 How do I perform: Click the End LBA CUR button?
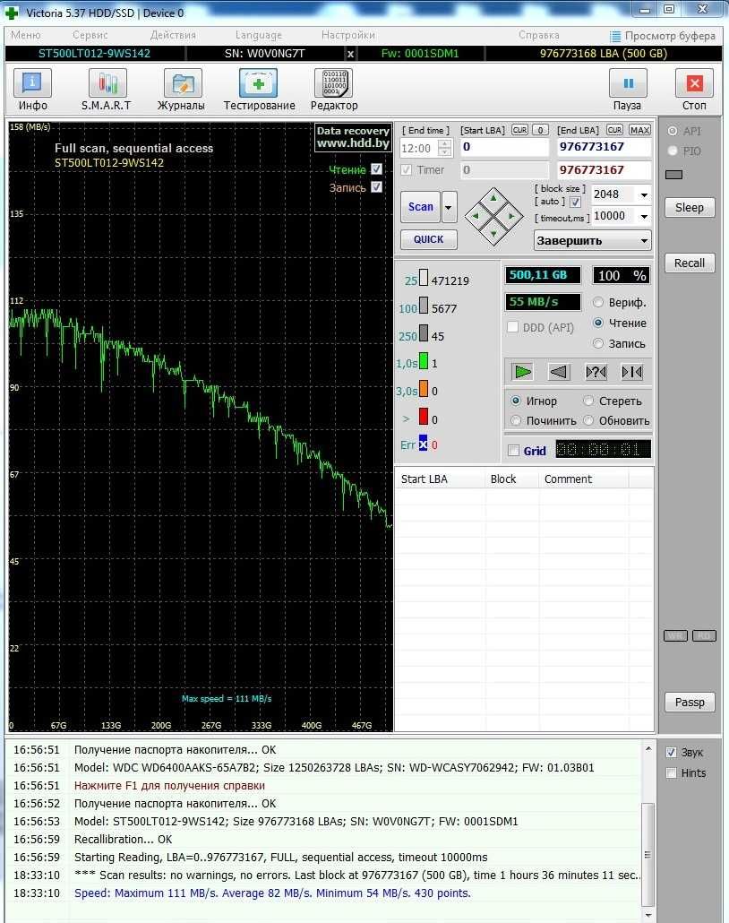point(615,130)
